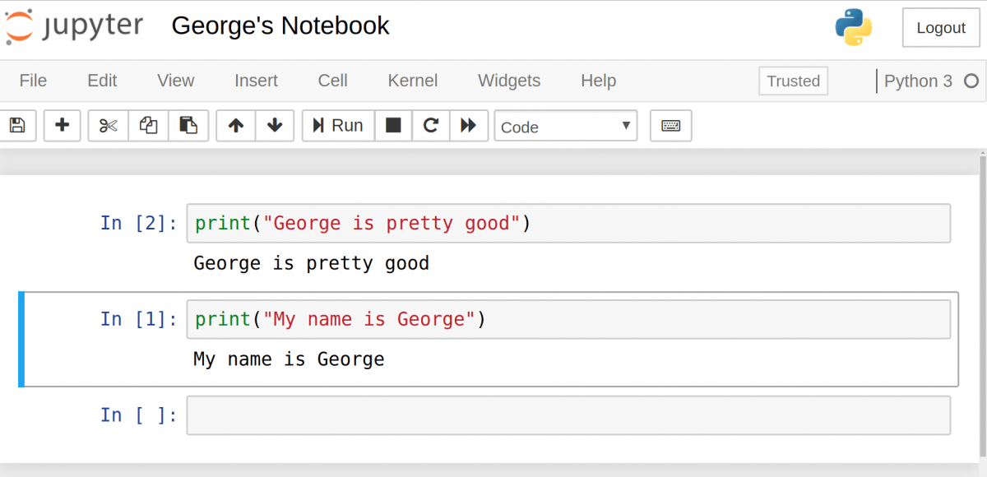Click the save notebook floppy disk icon

(x=17, y=126)
